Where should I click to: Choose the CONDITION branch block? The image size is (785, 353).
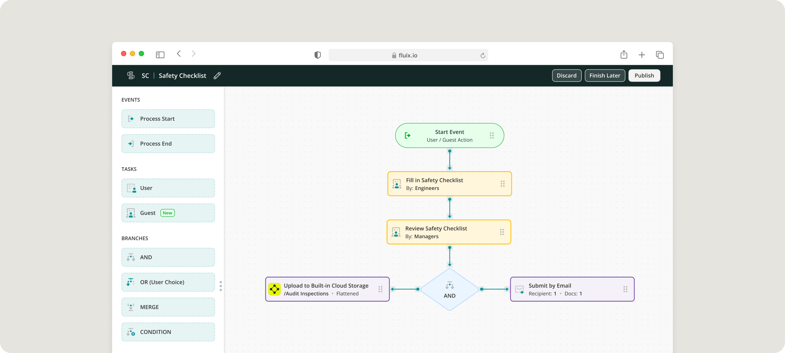[x=168, y=332]
